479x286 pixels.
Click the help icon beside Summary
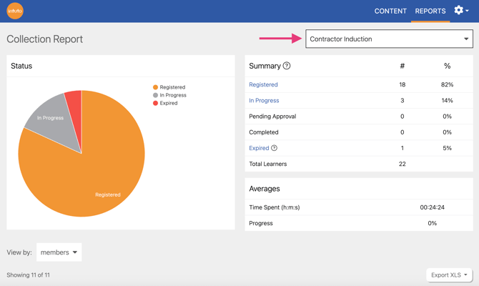[287, 66]
